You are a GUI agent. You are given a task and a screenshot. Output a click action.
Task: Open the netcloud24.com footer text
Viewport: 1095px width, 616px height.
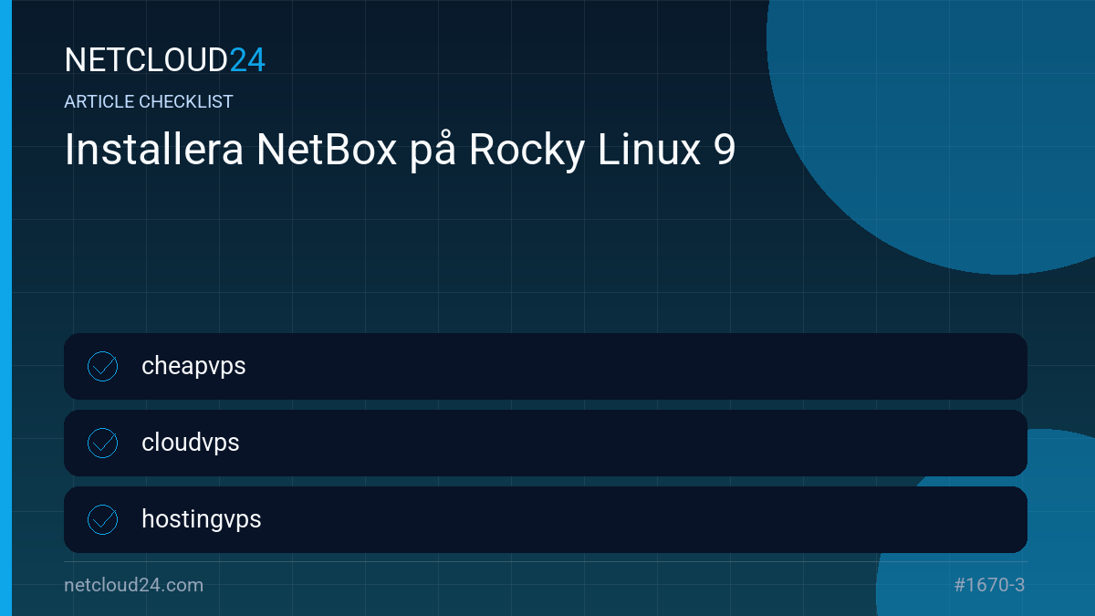[x=134, y=585]
